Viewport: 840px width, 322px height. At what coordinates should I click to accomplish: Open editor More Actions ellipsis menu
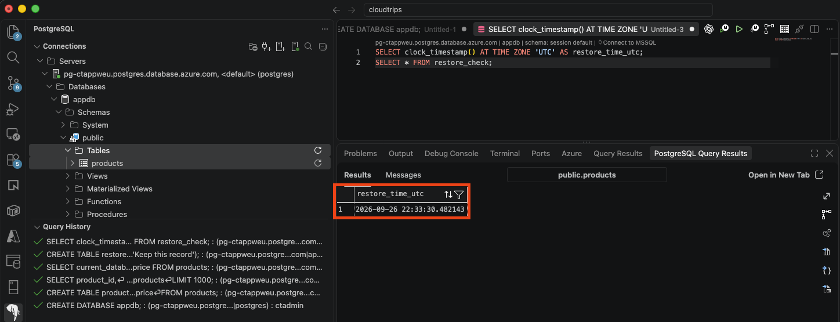829,29
